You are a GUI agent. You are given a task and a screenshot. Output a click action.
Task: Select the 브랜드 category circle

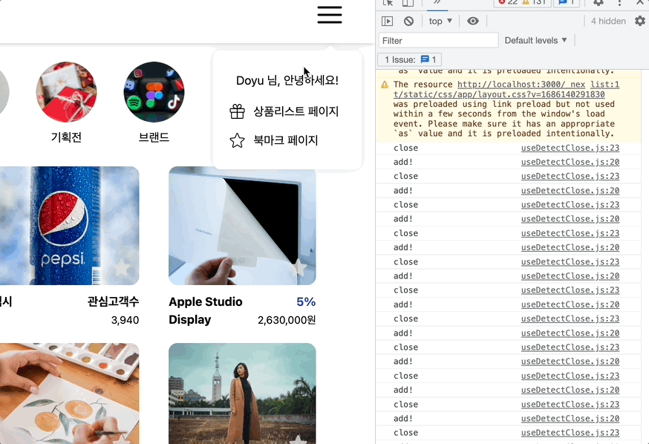(x=154, y=92)
